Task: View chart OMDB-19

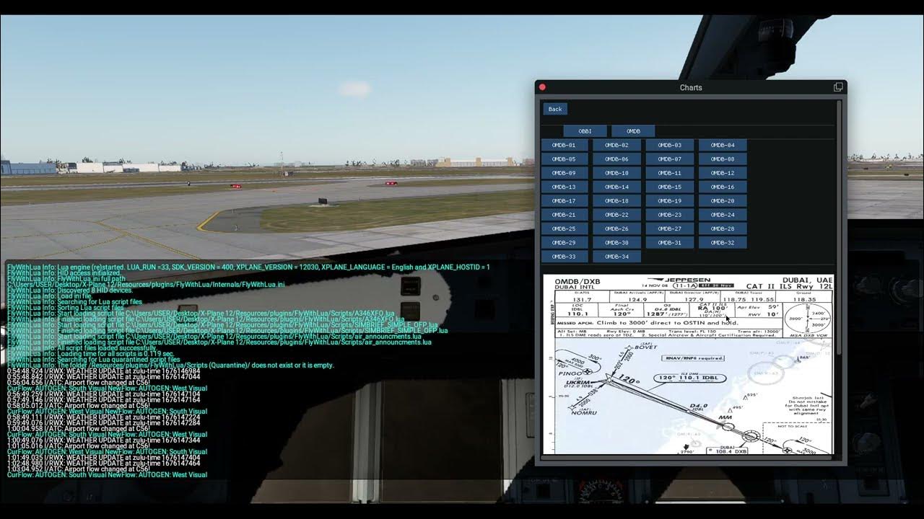Action: pyautogui.click(x=670, y=201)
